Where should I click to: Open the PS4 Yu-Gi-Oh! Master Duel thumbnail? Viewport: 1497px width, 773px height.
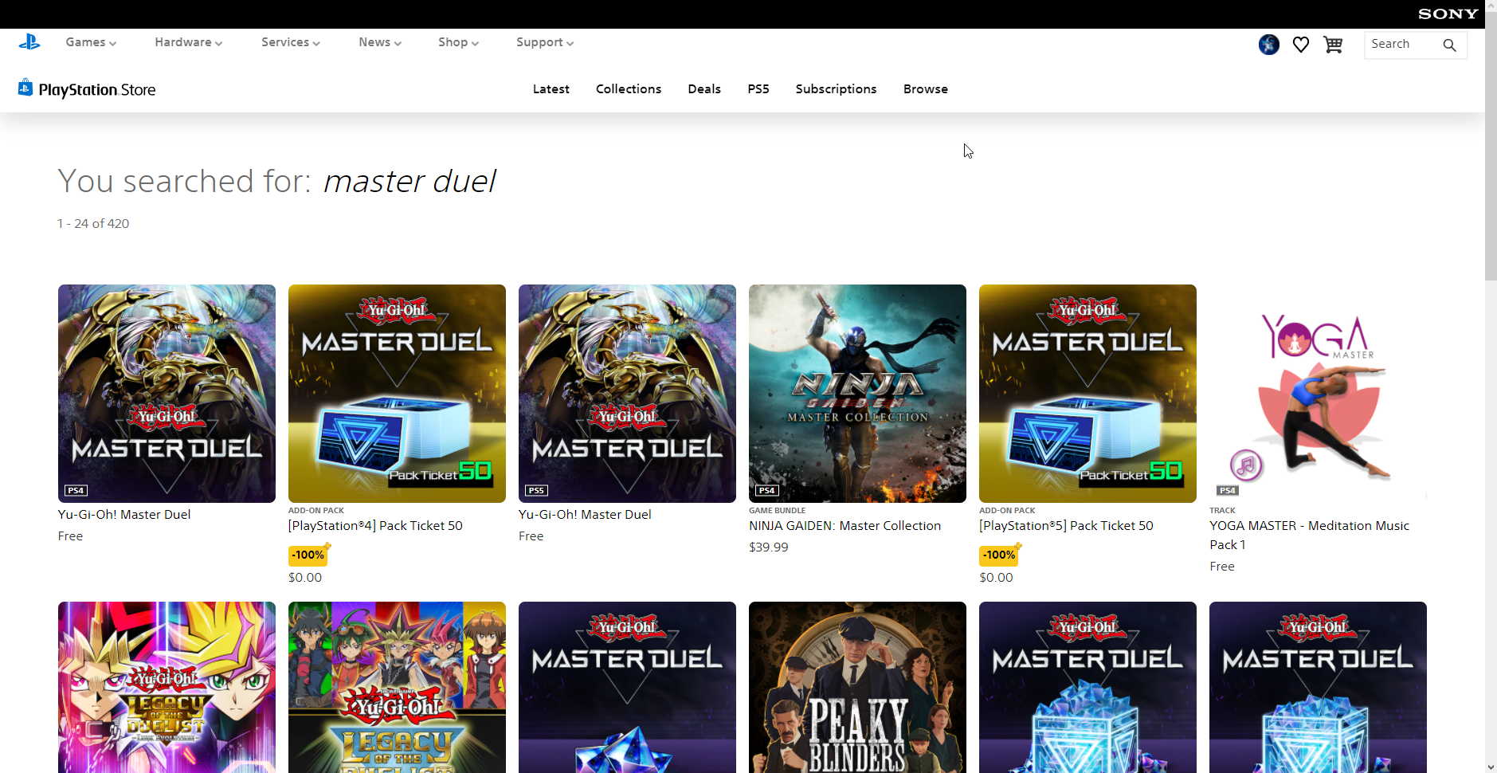click(167, 394)
